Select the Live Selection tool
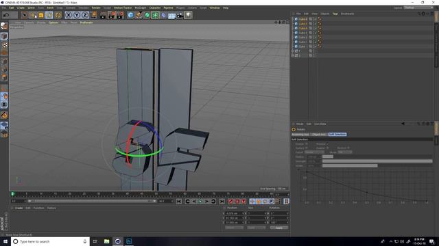 (x=25, y=15)
